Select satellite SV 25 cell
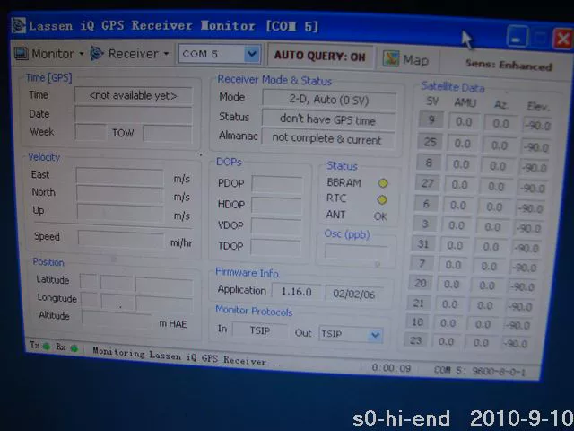The image size is (574, 431). [x=430, y=142]
